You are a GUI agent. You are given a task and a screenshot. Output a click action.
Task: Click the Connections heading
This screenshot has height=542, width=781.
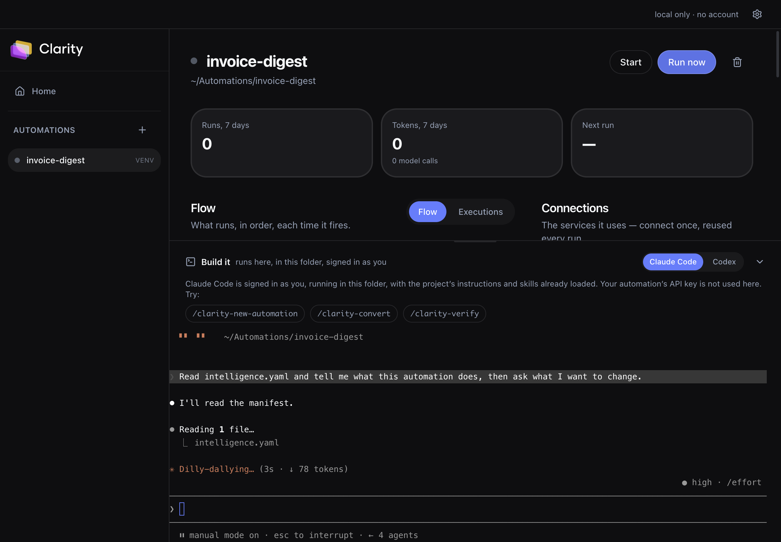pyautogui.click(x=574, y=208)
